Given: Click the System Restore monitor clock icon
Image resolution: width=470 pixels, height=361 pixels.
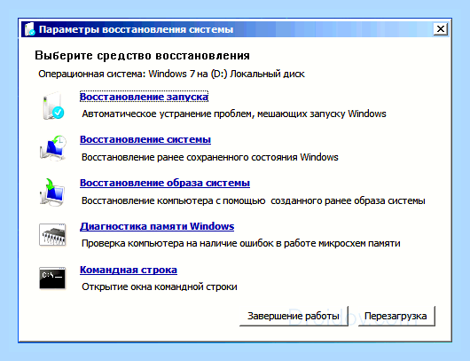Looking at the screenshot, I should (52, 148).
